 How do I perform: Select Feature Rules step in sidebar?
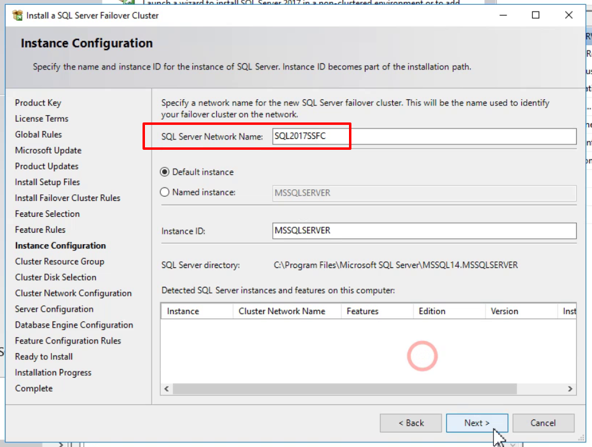(40, 230)
